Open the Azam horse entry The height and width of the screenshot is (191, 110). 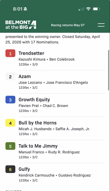click(55, 82)
